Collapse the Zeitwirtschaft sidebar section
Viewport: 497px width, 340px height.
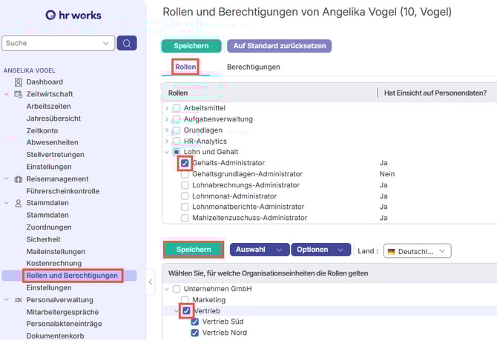(x=7, y=94)
